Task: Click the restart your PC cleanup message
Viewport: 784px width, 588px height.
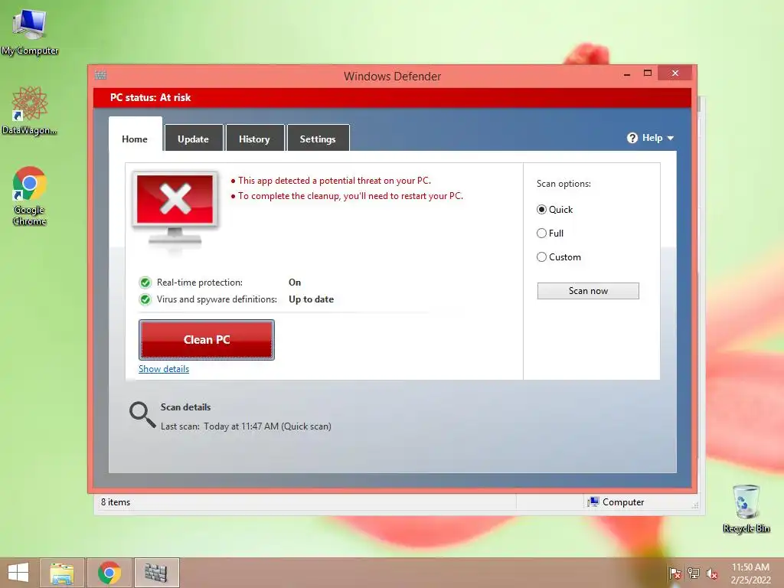Action: [351, 196]
